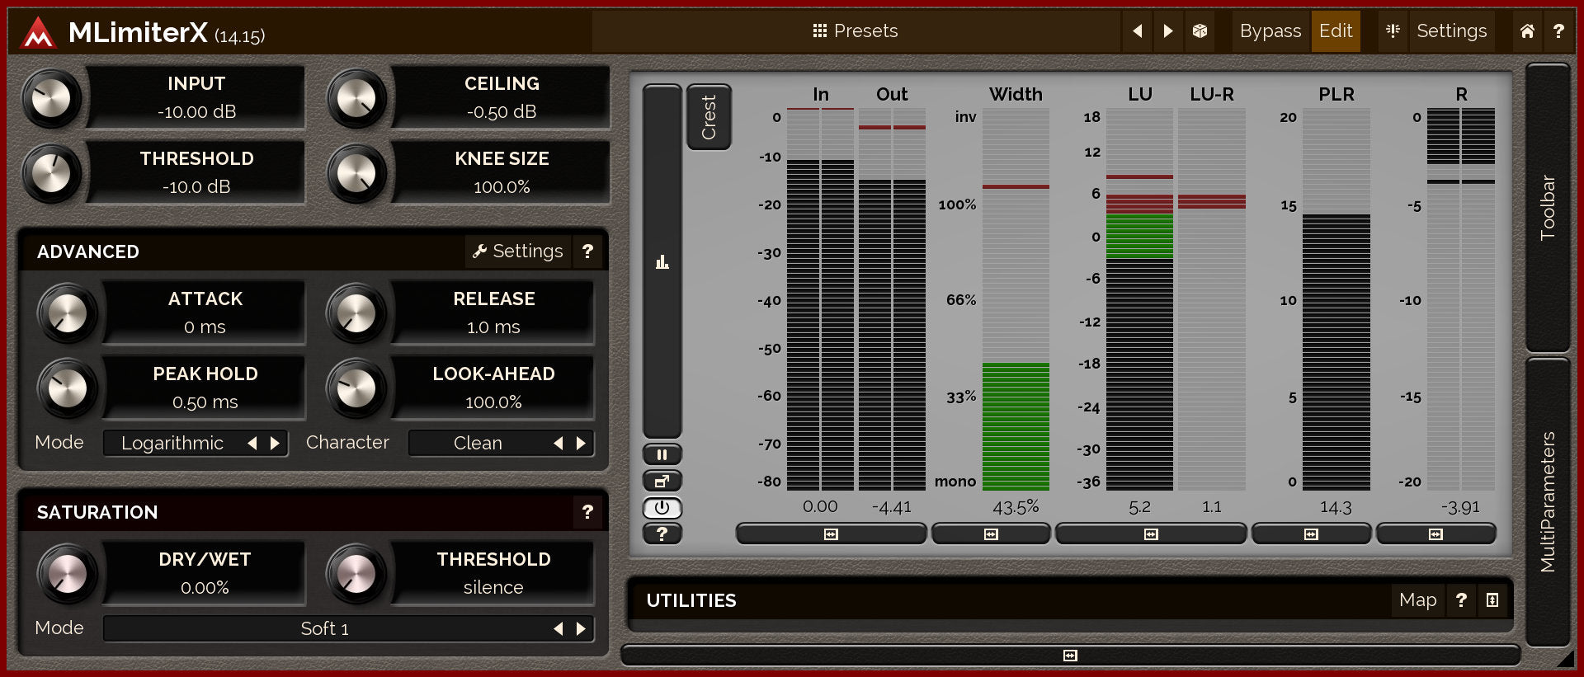Toggle the meters power button
The width and height of the screenshot is (1584, 677).
point(662,507)
